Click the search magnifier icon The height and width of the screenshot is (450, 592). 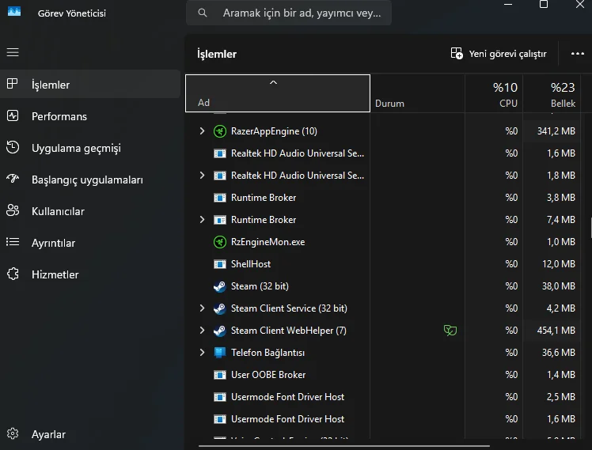(203, 13)
